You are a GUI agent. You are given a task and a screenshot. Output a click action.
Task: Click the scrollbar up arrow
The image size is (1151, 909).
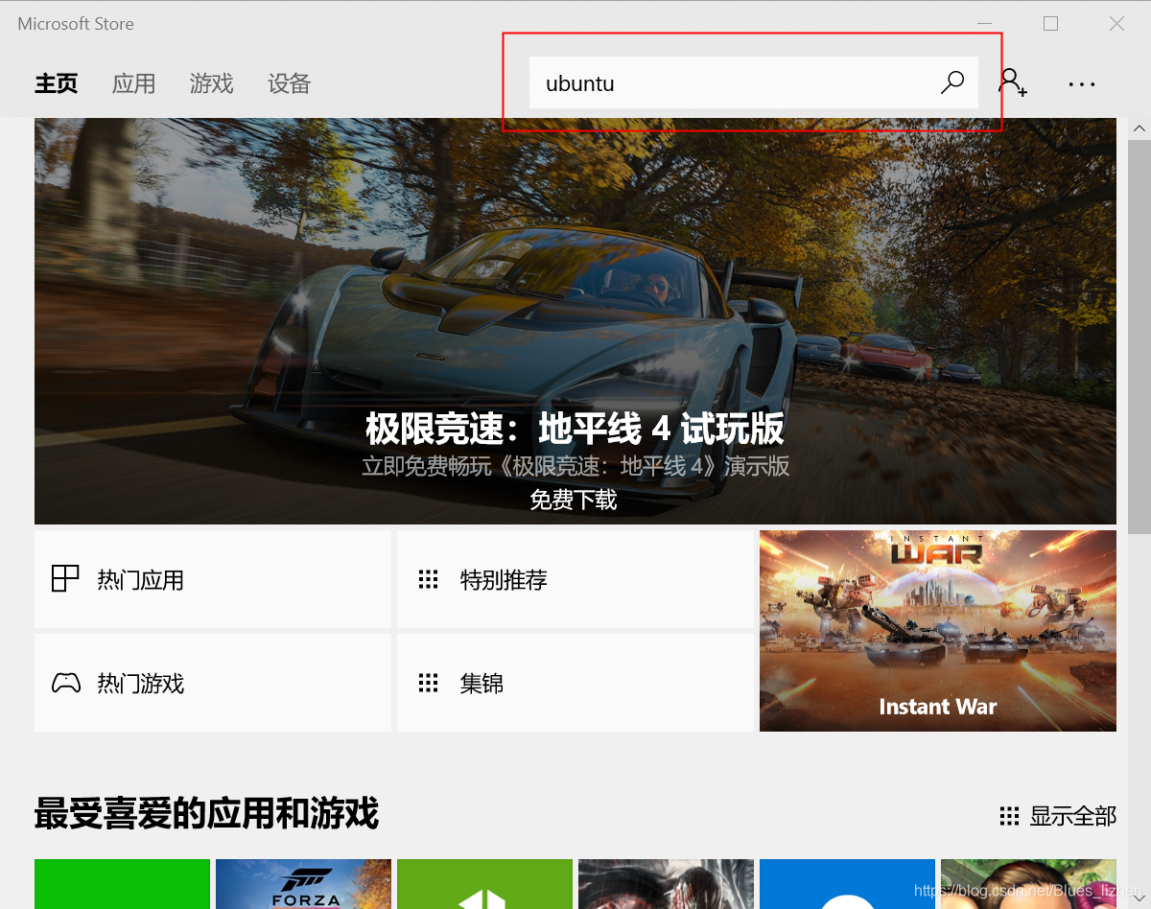tap(1139, 128)
